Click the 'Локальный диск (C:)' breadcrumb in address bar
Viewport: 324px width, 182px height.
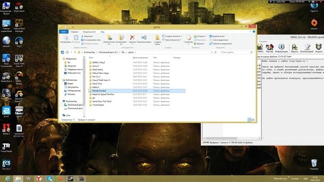pyautogui.click(x=108, y=53)
